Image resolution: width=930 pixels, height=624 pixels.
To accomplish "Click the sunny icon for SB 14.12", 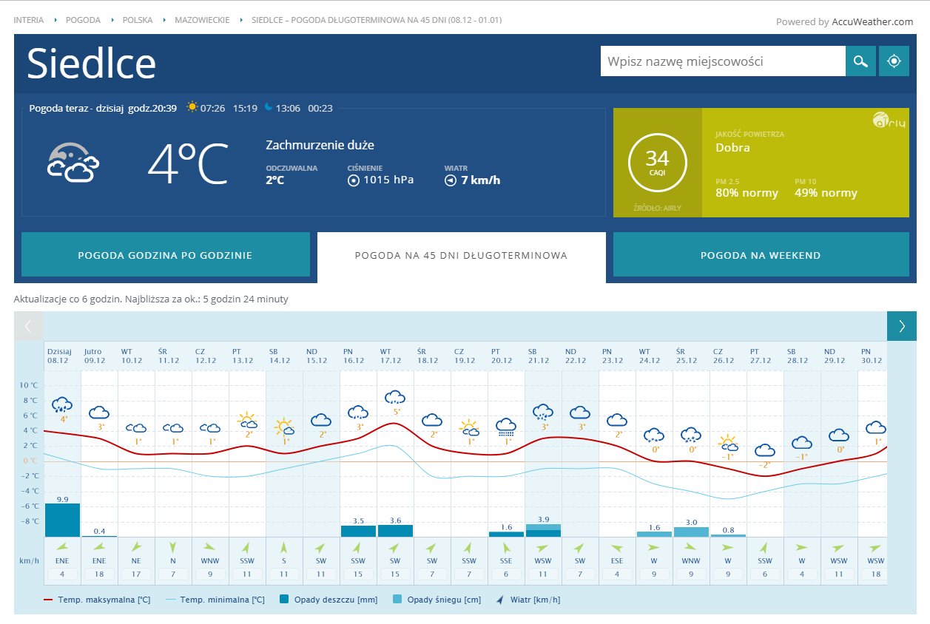I will pos(284,427).
